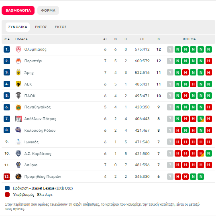Open the Απόλλων Πάτρας team link

pos(40,119)
